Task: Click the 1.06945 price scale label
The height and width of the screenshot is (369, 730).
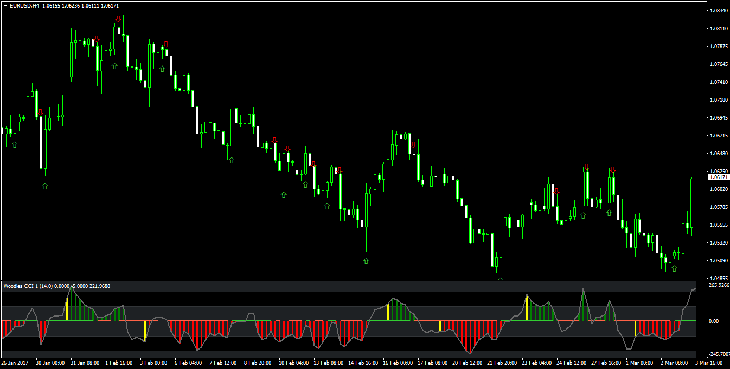Action: (719, 118)
